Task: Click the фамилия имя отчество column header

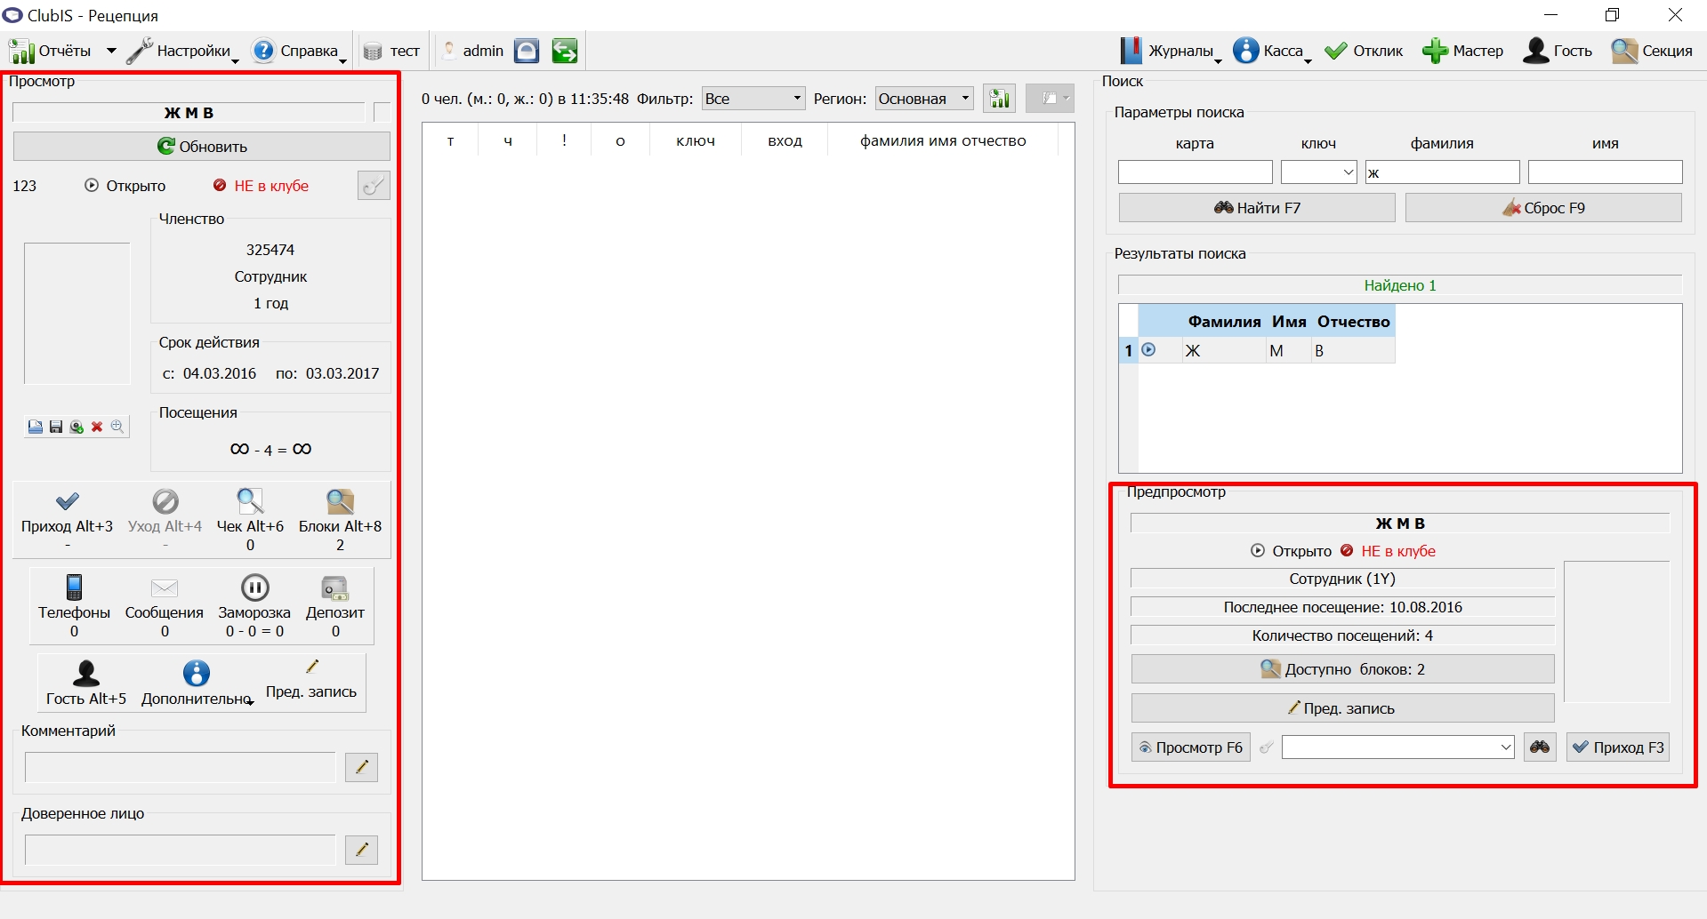Action: pos(943,140)
